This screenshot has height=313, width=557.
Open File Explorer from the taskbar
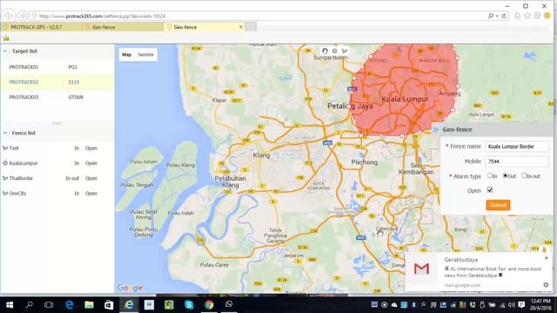pos(89,305)
